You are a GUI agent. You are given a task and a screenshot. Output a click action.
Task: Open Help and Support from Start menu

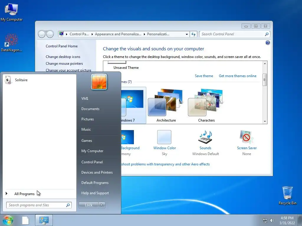pyautogui.click(x=95, y=193)
